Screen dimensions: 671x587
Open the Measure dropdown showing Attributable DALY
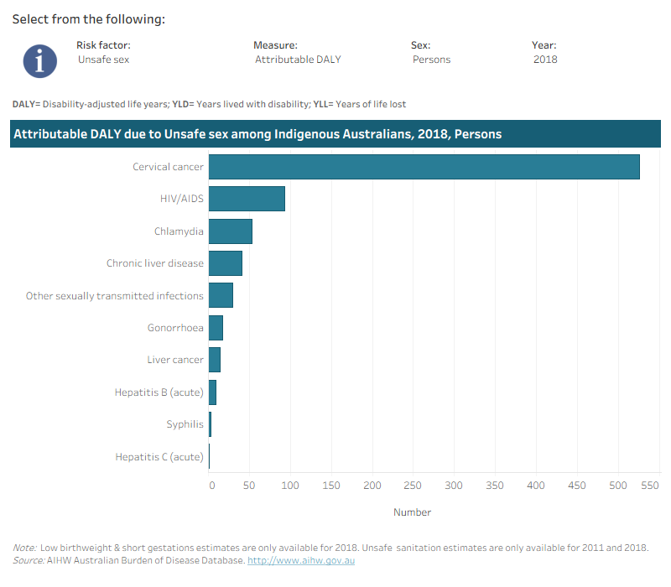298,60
